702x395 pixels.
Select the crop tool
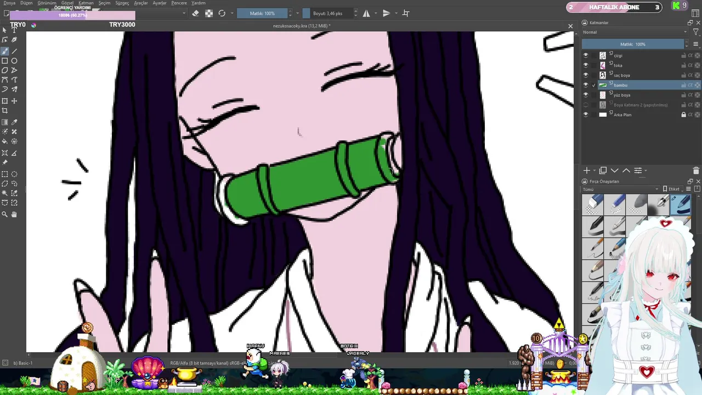click(5, 110)
